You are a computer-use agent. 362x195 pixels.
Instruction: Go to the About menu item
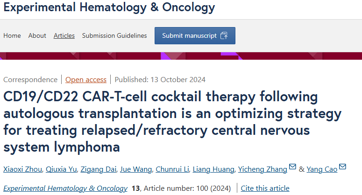click(x=37, y=35)
